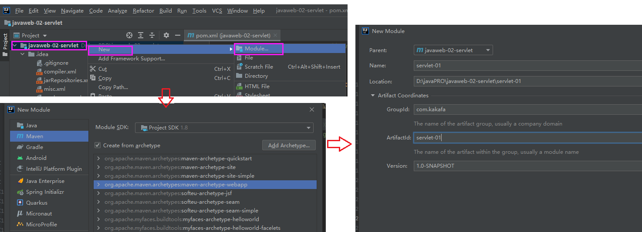642x232 pixels.
Task: Expand maven-archetype-quickstart entry
Action: tap(99, 158)
